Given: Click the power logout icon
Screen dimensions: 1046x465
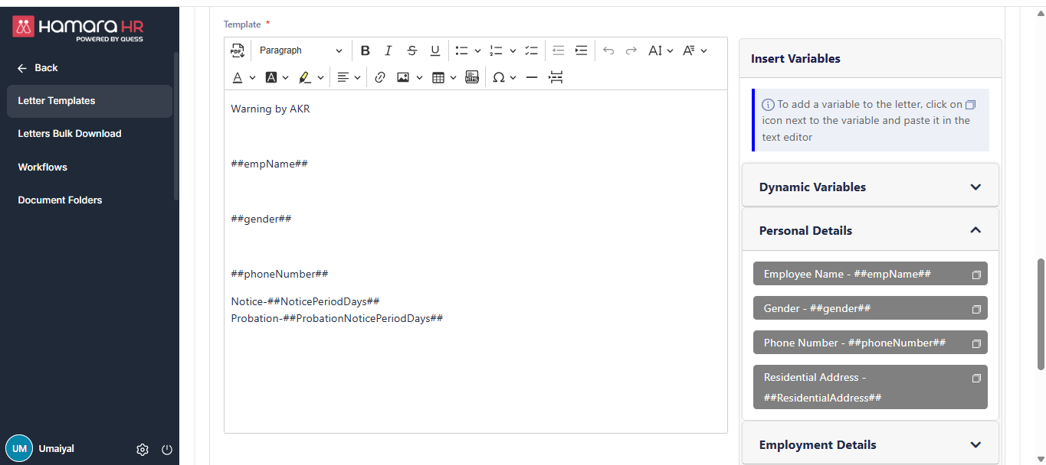Looking at the screenshot, I should 167,450.
